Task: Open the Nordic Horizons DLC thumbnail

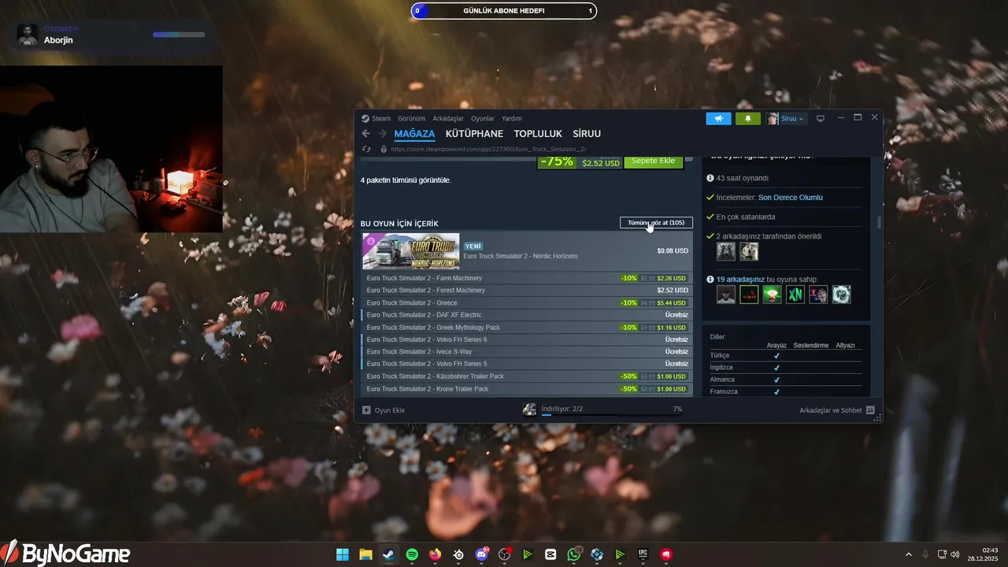Action: (411, 251)
